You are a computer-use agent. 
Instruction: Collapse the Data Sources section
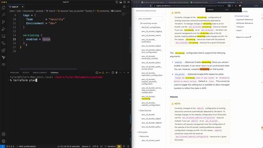coord(145,111)
